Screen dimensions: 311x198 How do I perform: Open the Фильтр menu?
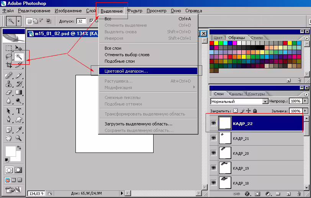click(135, 11)
